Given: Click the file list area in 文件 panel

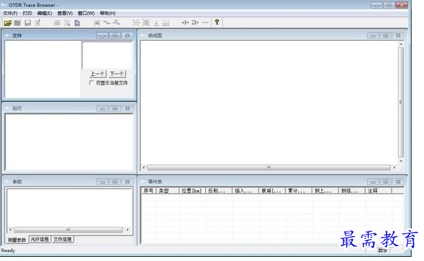Looking at the screenshot, I should click(x=42, y=69).
